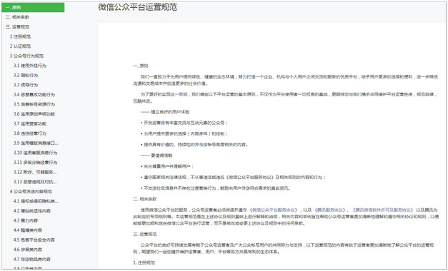Jump to 3.8 违法经营行为

coord(30,133)
